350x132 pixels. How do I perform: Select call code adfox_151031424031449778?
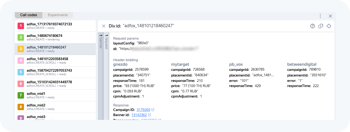pos(55,84)
